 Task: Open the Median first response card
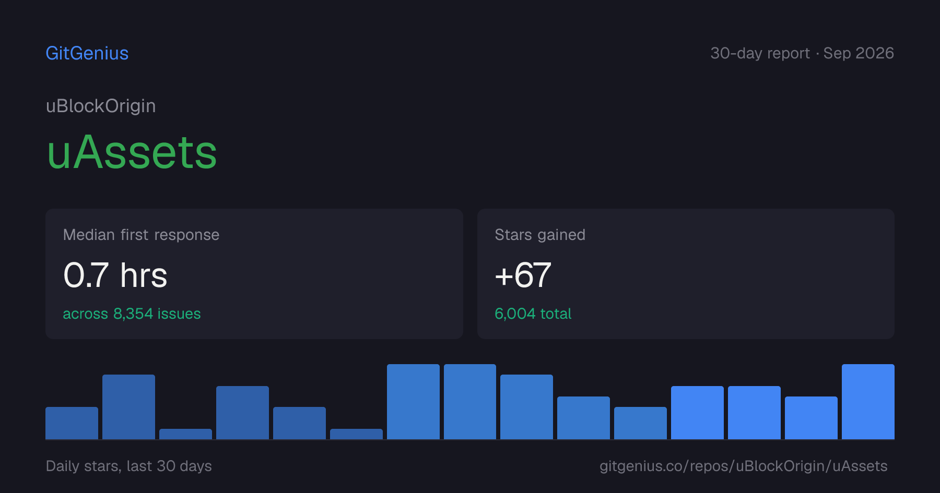coord(254,274)
